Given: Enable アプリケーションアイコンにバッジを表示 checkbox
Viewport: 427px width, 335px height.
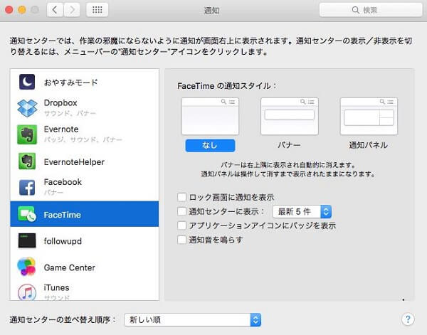Looking at the screenshot, I should click(182, 225).
